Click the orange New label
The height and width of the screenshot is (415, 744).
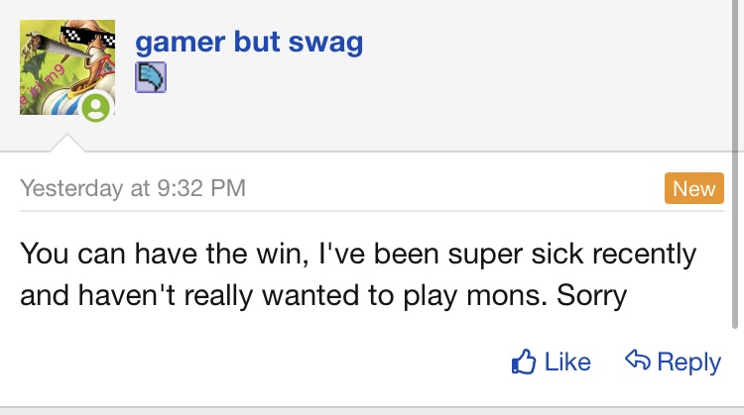(x=692, y=189)
